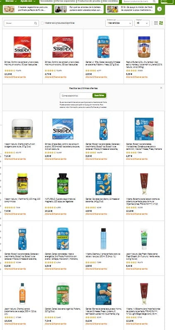Viewport: 175px width, 330px height.
Task: Open the 'Más vendidos' link in the top bar
Action: (x=110, y=1)
